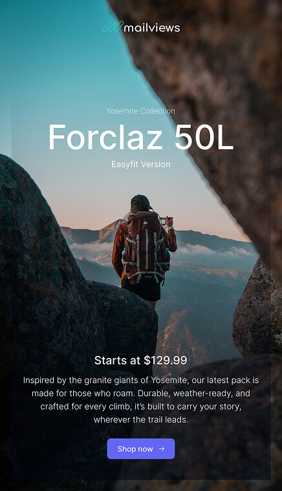This screenshot has height=491, width=282.
Task: Click the 'wherever the trail leads' line
Action: click(x=141, y=419)
